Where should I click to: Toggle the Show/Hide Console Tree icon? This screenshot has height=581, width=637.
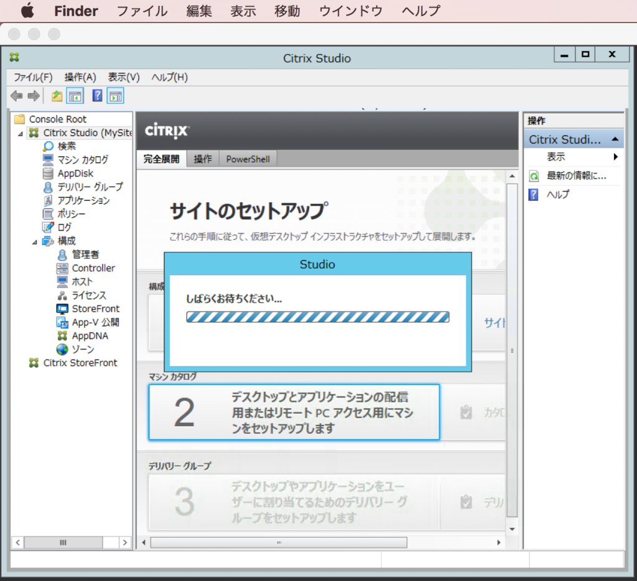[x=75, y=96]
